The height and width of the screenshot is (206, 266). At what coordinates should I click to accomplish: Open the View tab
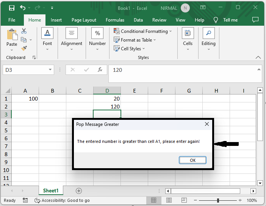pyautogui.click(x=180, y=20)
